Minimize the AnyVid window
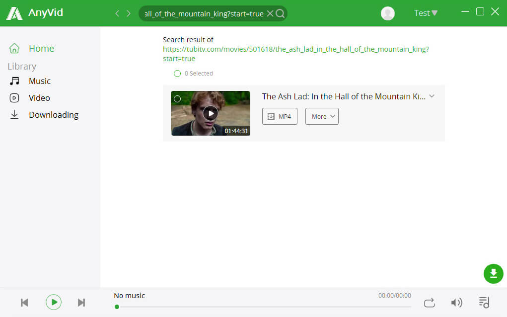This screenshot has height=317, width=507. click(465, 11)
